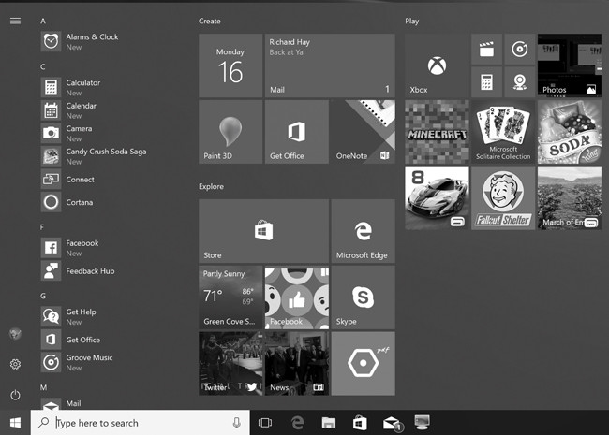Viewport: 609px width, 435px height.
Task: Open Mail from the taskbar
Action: pyautogui.click(x=392, y=423)
